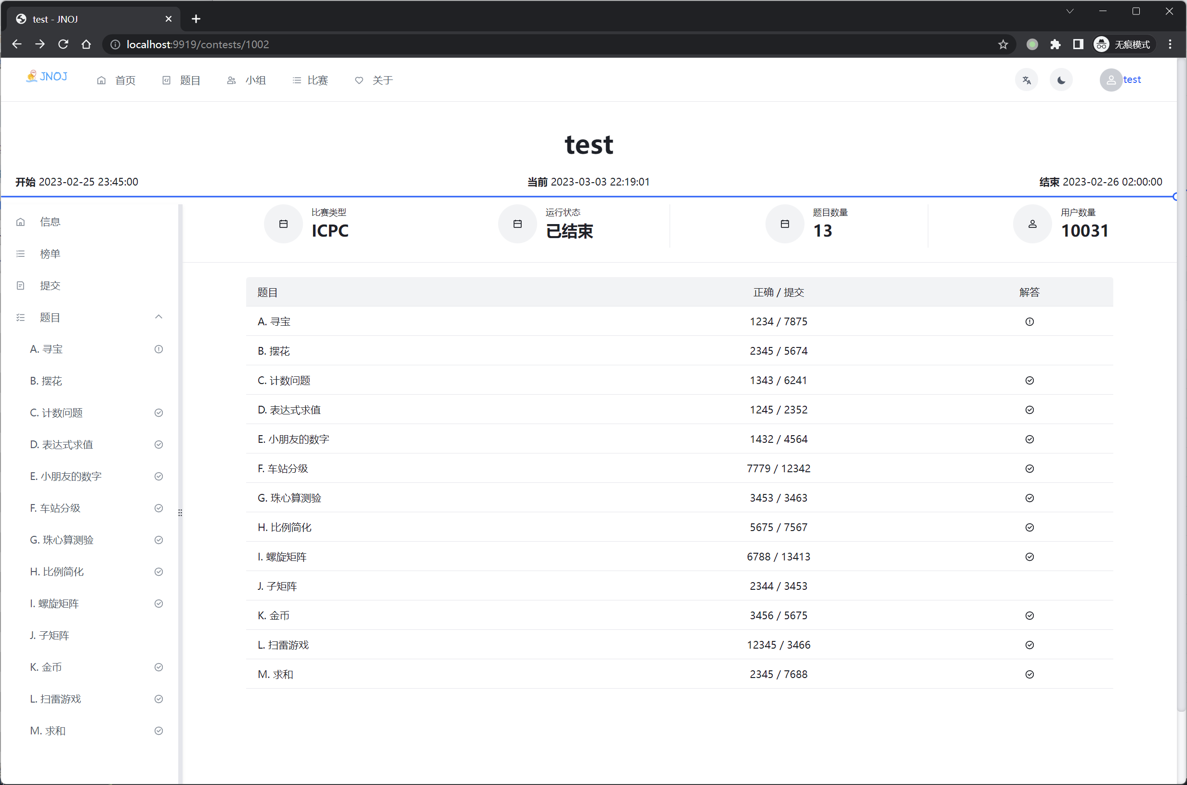Click solved check icon in row K. 金币

point(1029,615)
